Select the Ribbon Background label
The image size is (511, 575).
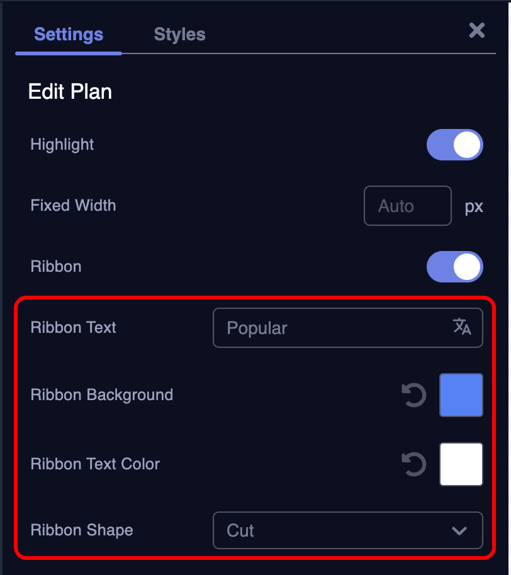coord(102,395)
